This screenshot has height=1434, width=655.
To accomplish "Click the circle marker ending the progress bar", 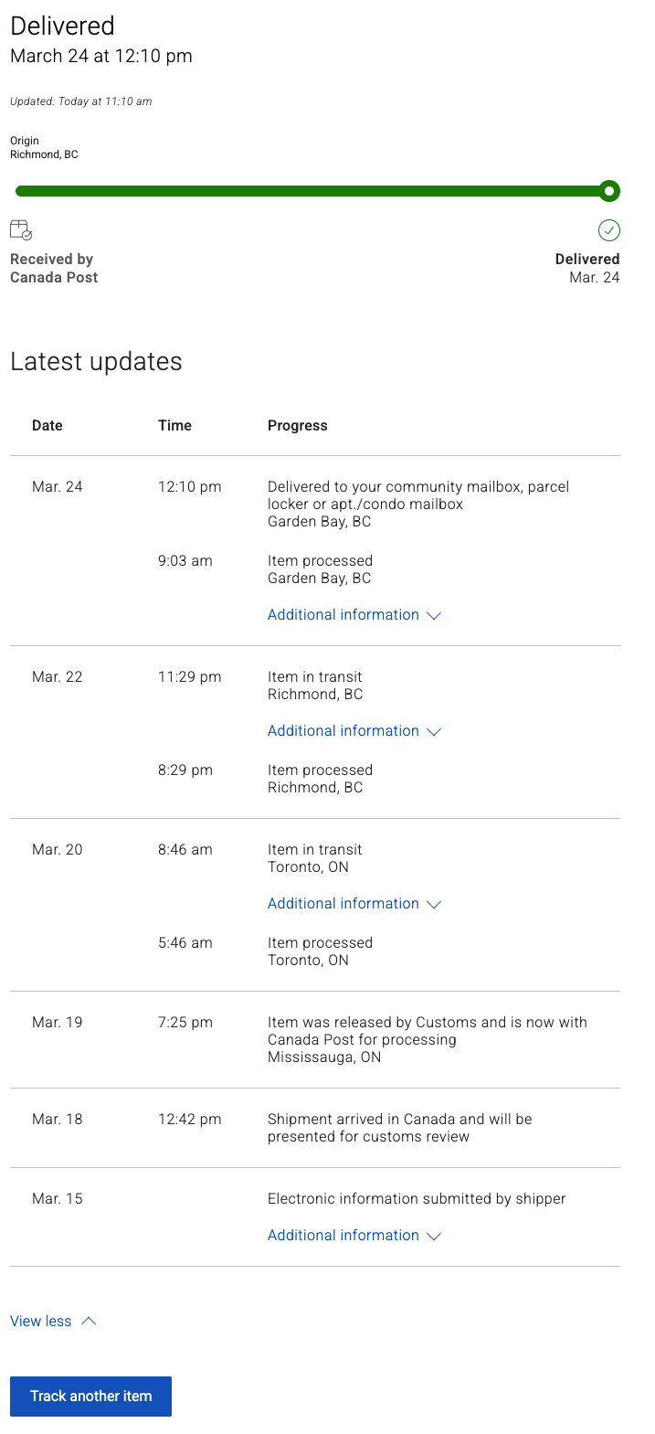I will (609, 191).
